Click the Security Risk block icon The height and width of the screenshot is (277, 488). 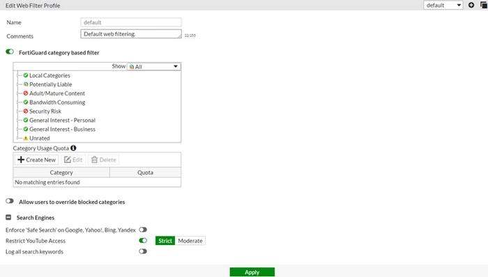[26, 111]
